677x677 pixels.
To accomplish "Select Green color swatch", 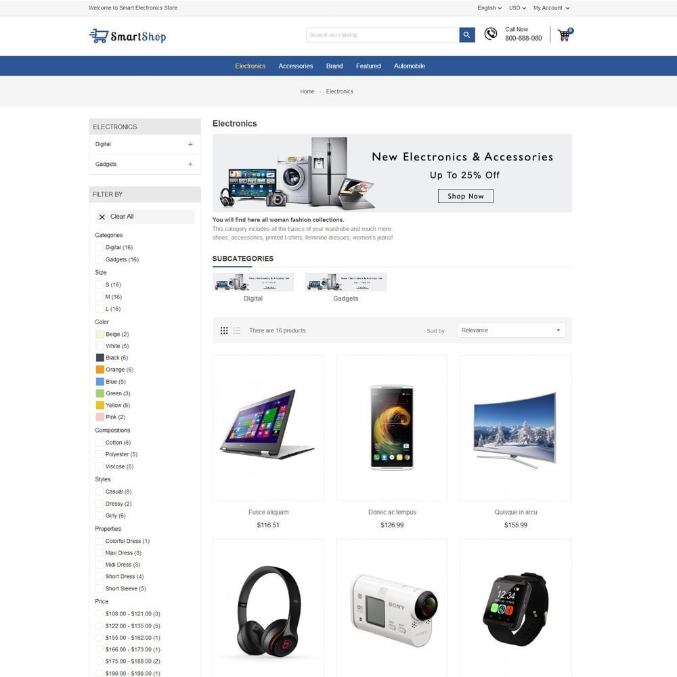I will pos(100,393).
